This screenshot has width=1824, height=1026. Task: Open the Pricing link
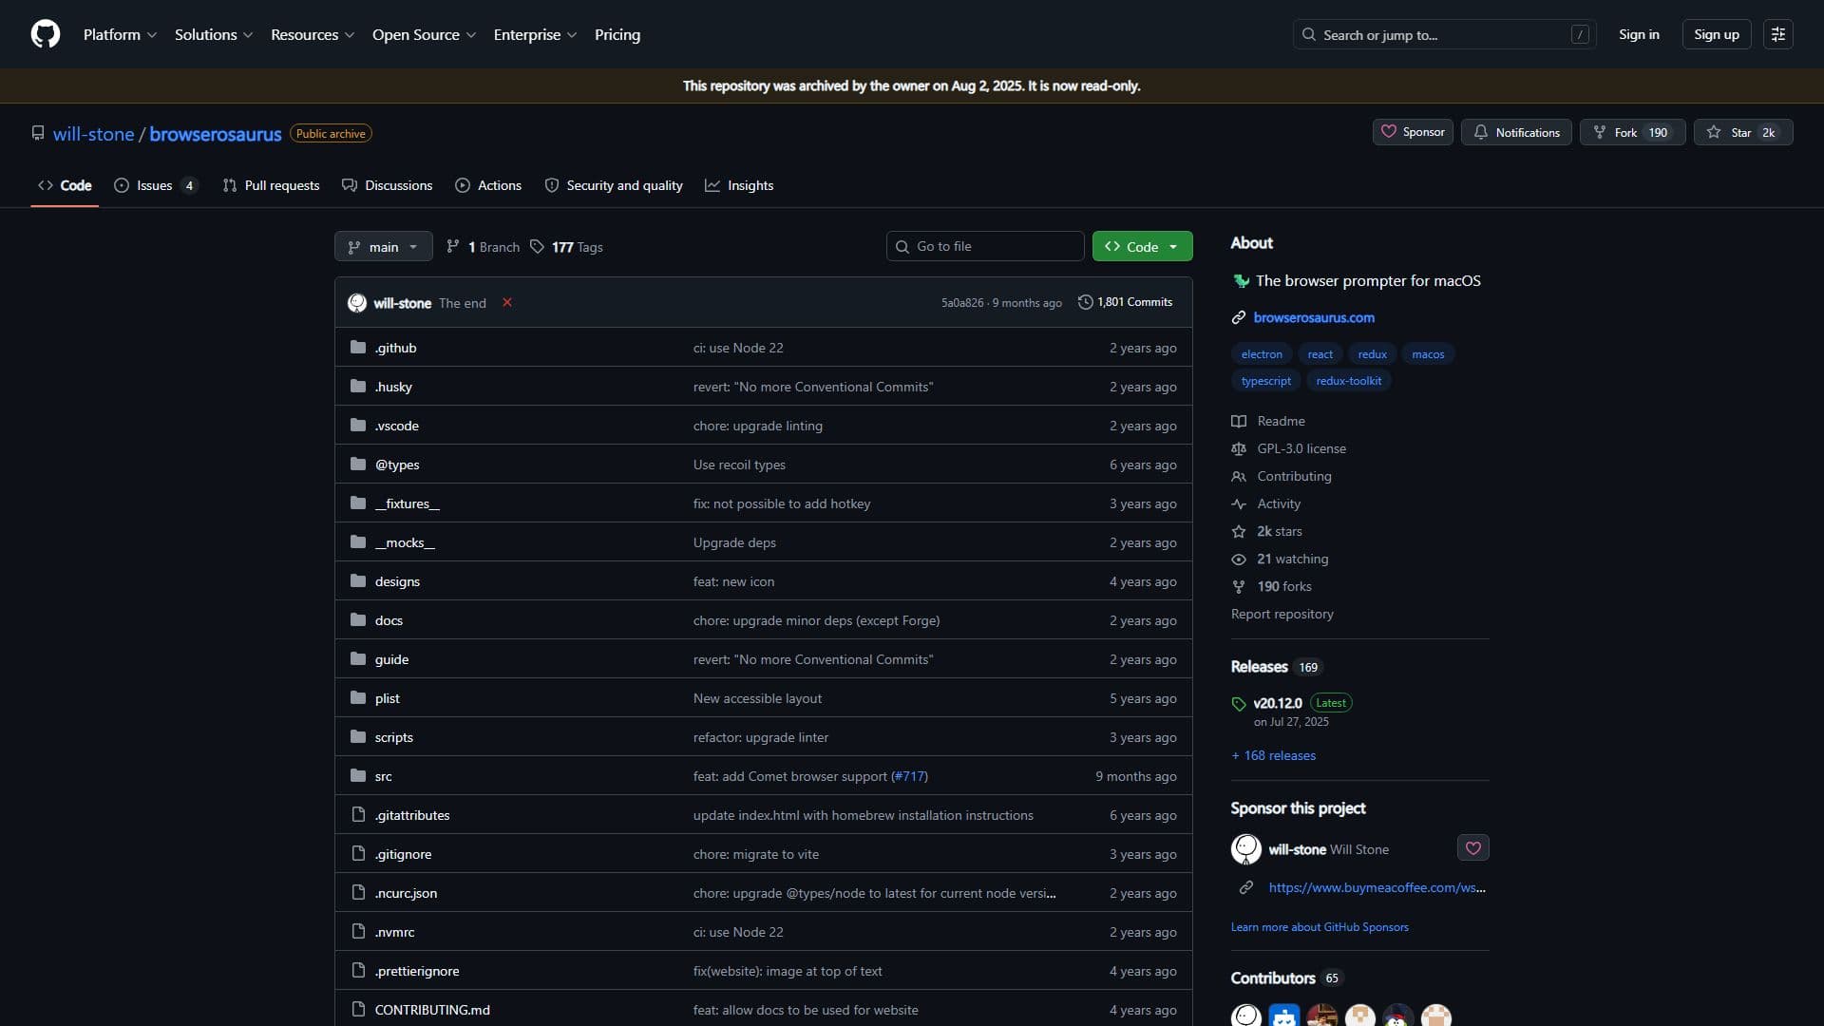click(617, 34)
